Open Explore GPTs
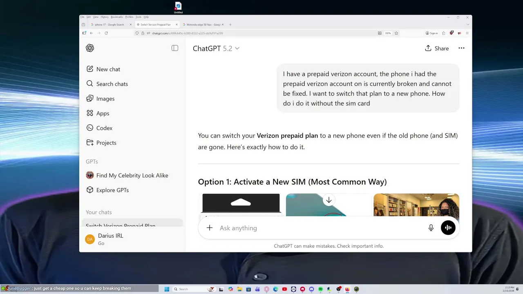The height and width of the screenshot is (294, 523). pos(132,190)
